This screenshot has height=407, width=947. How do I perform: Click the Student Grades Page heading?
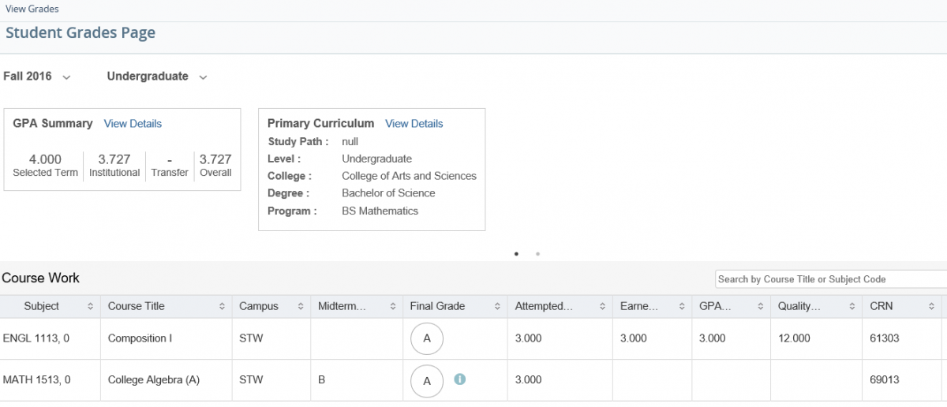(x=80, y=33)
